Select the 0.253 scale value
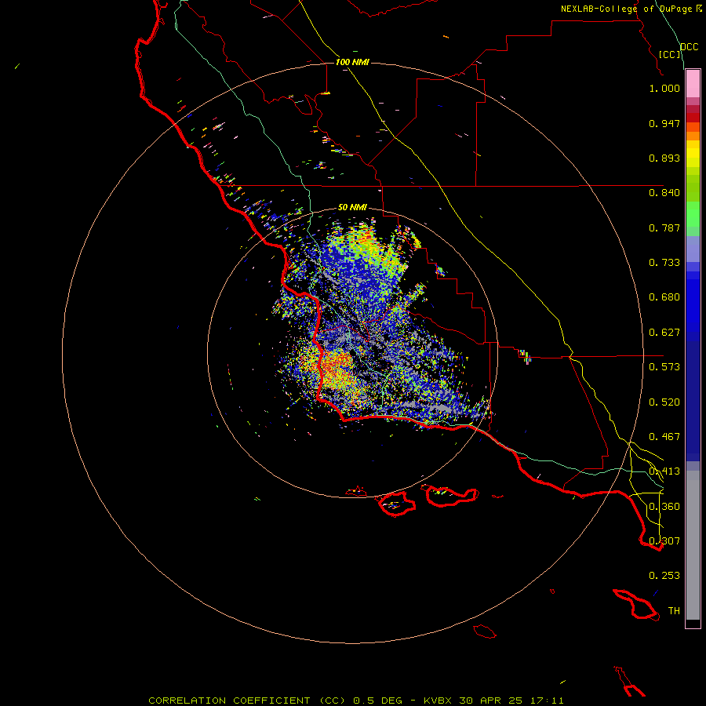 664,576
